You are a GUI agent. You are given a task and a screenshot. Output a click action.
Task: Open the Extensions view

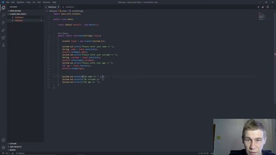(3, 37)
